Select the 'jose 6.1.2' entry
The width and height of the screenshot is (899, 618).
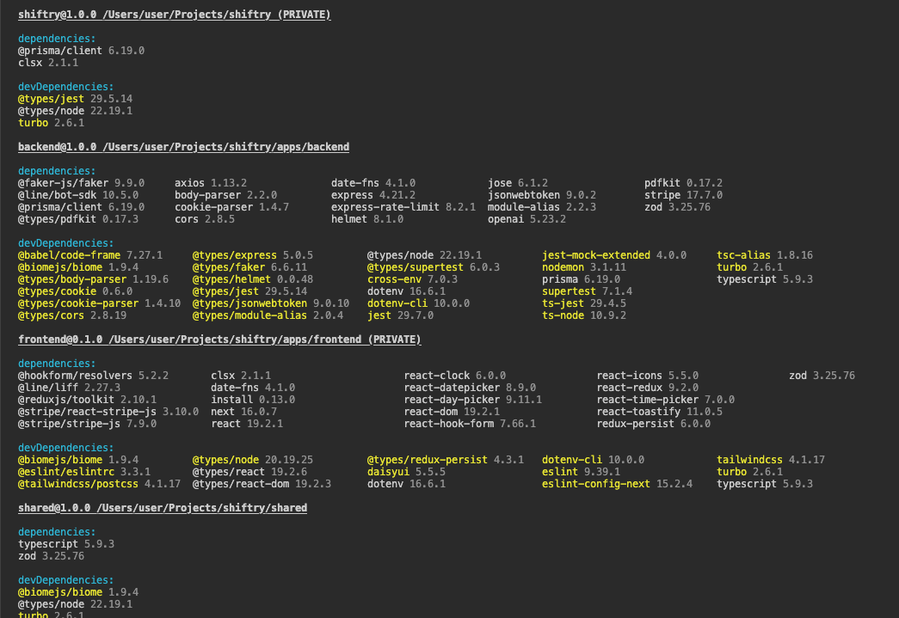click(518, 183)
